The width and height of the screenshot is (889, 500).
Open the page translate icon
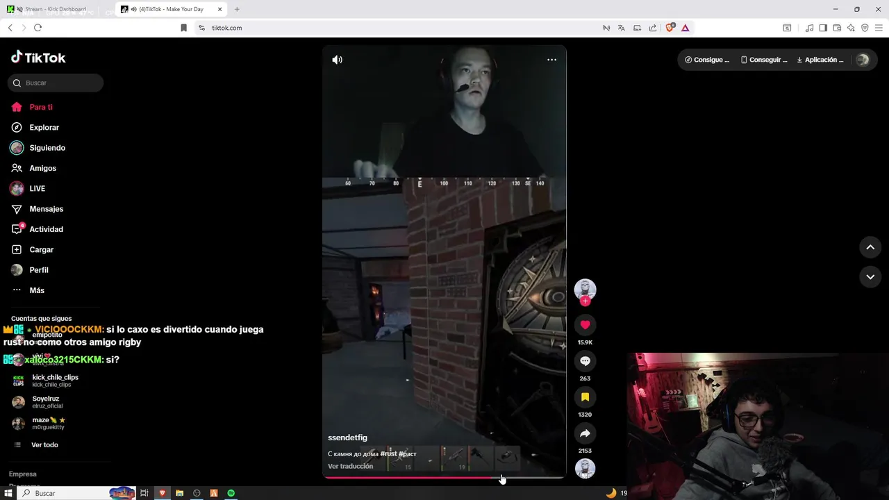coord(621,28)
